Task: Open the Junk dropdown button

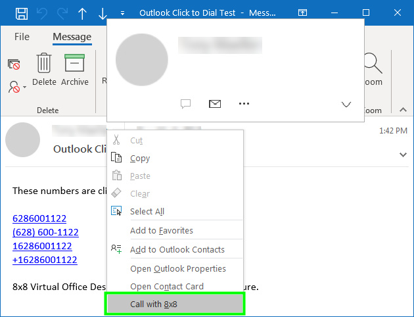Action: (x=17, y=87)
